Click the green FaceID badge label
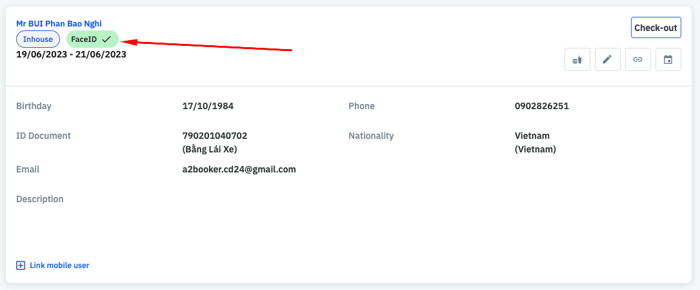The image size is (700, 290). pos(84,39)
